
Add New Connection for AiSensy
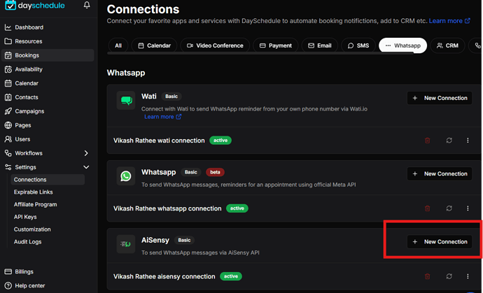point(440,242)
